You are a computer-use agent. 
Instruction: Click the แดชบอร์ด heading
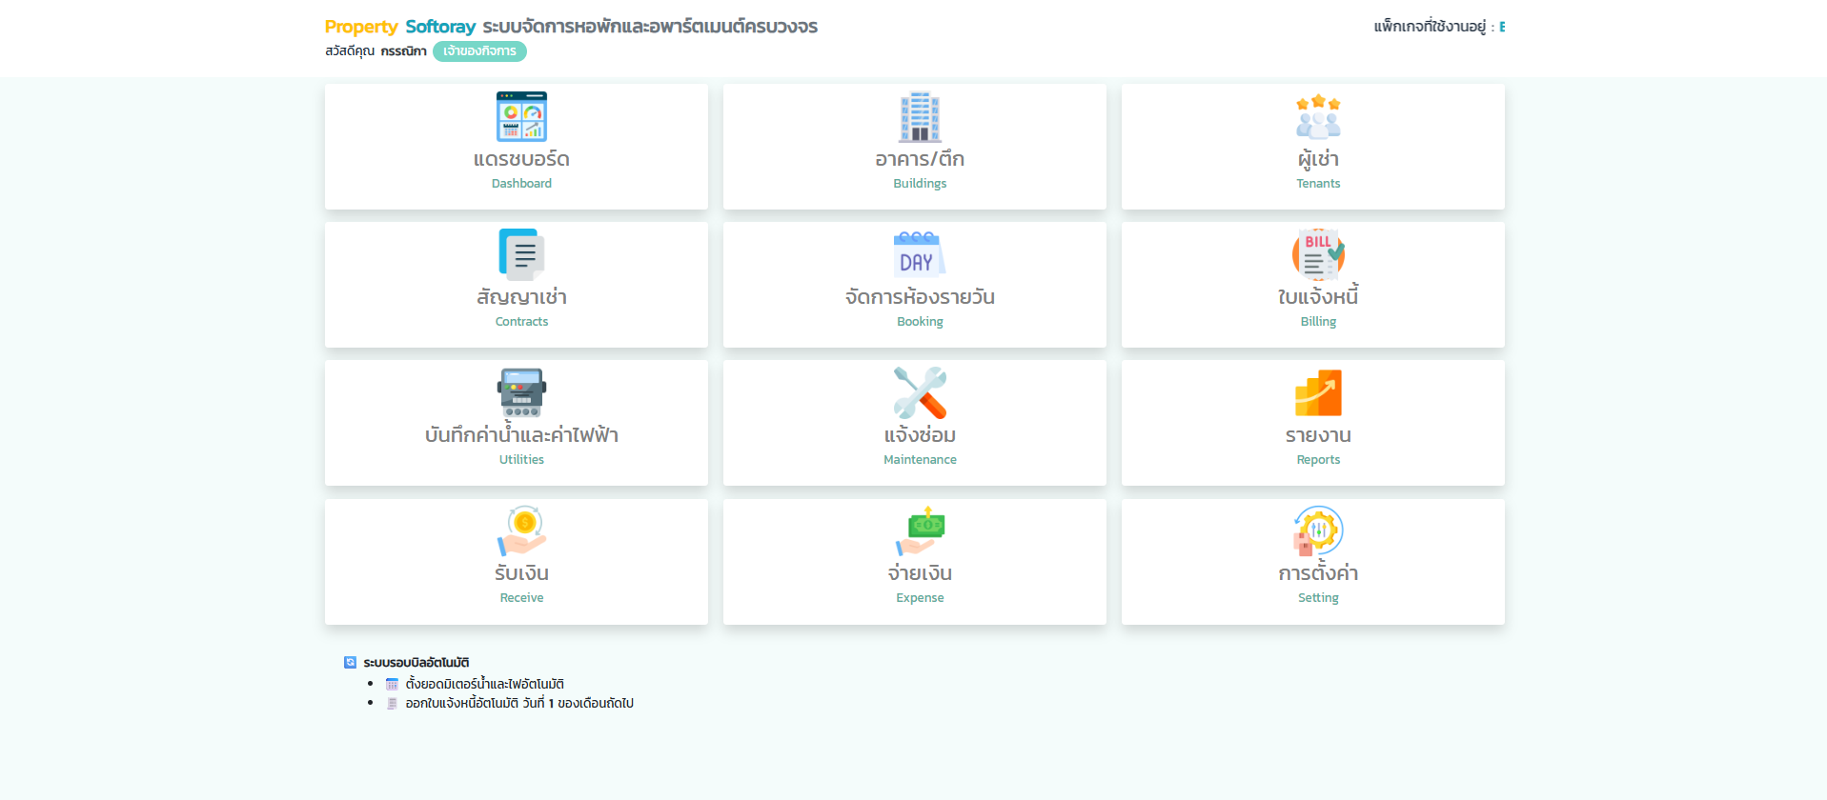(521, 159)
